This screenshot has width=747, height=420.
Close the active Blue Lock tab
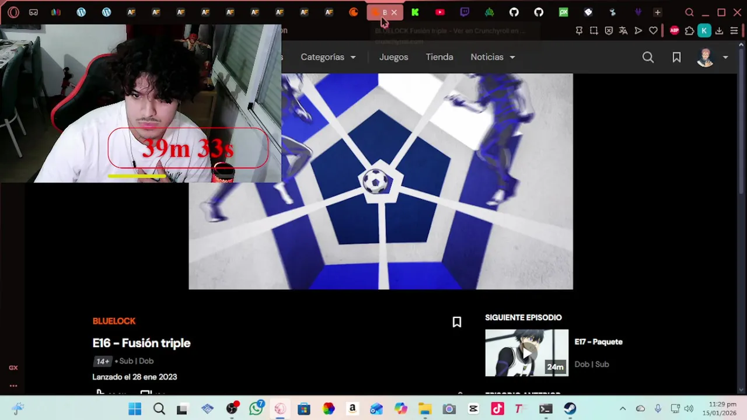(x=394, y=12)
